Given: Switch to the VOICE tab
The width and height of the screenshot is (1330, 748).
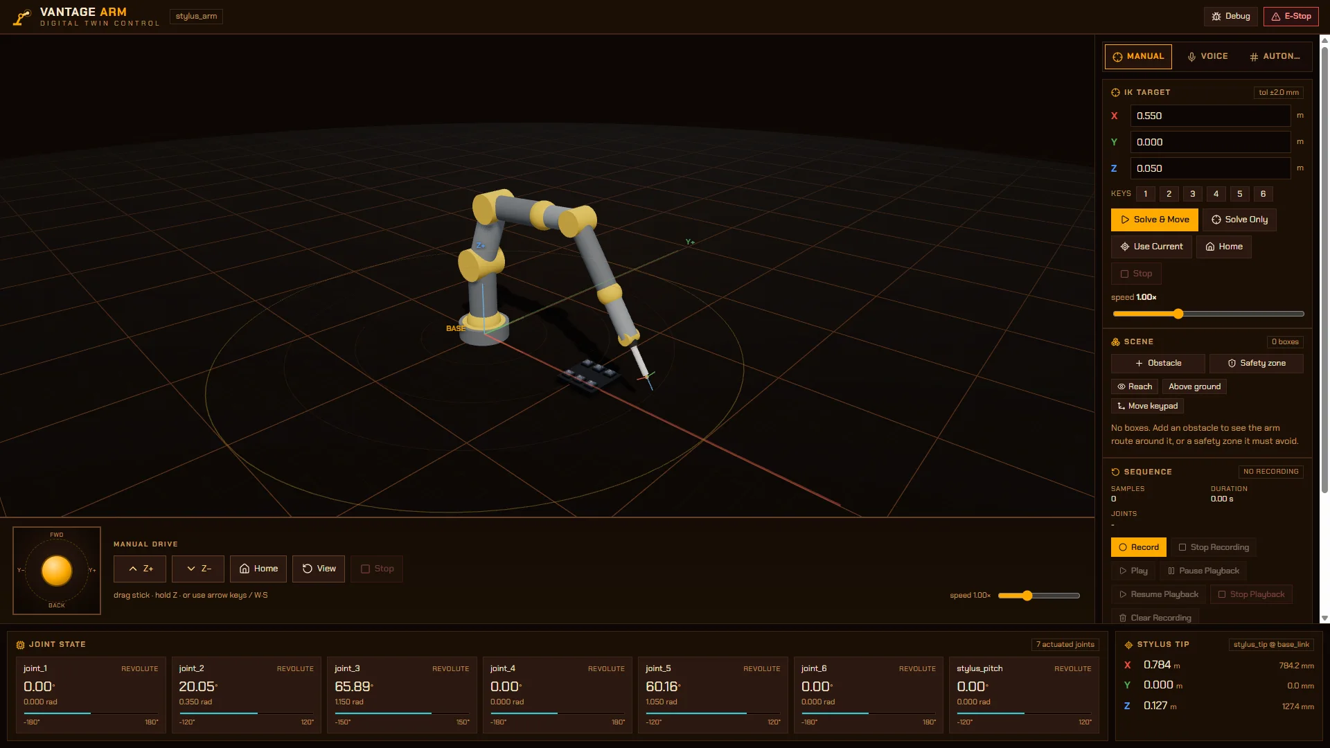Looking at the screenshot, I should 1207,57.
